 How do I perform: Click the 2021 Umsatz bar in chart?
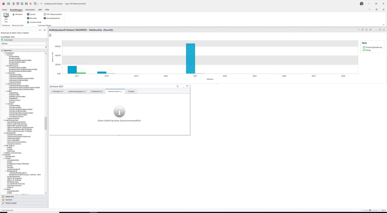(x=190, y=58)
